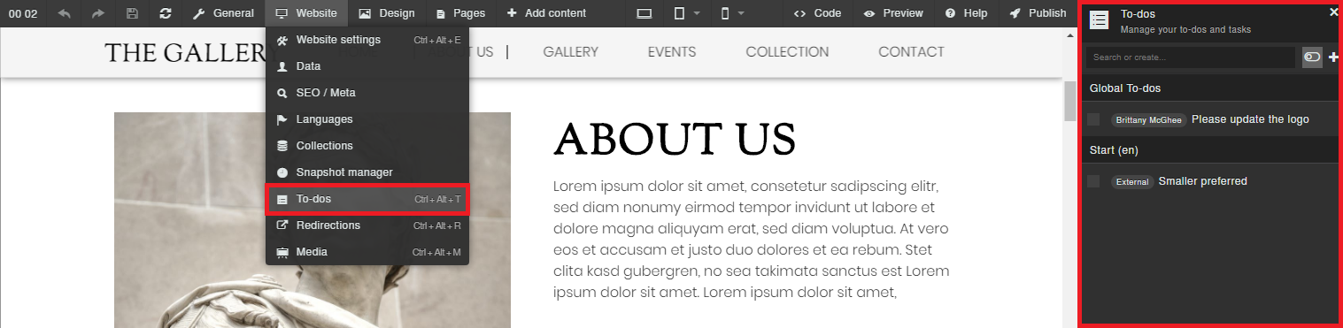Click the plus icon to add to-do
Image resolution: width=1343 pixels, height=328 pixels.
pos(1333,57)
